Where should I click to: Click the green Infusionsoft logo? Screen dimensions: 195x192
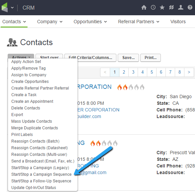pyautogui.click(x=5, y=7)
